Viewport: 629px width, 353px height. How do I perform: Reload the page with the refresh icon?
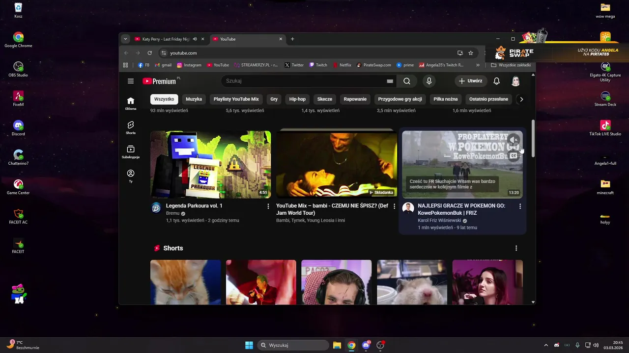150,53
